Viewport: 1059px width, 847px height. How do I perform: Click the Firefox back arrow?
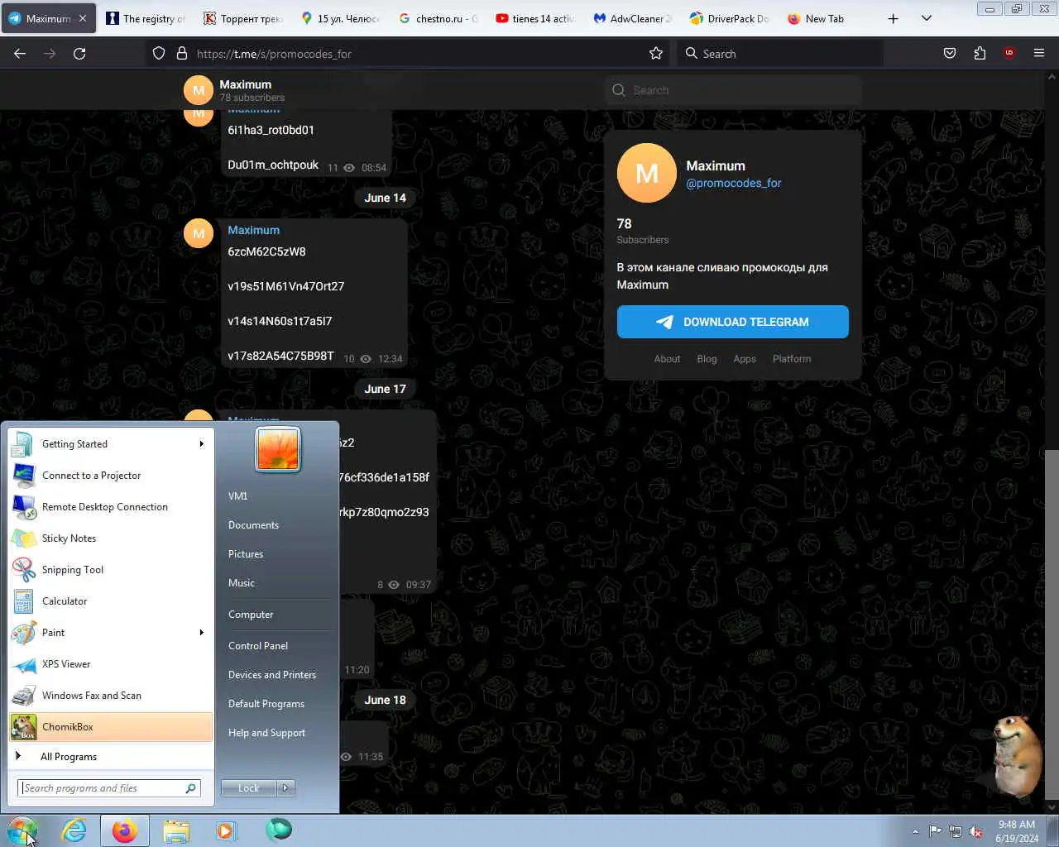20,53
